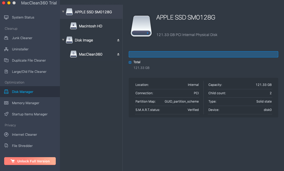Select Macintosh HD volume

(x=91, y=26)
